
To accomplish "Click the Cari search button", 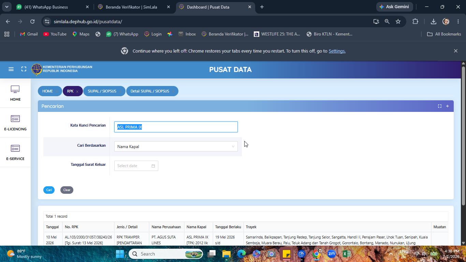I will (x=49, y=190).
